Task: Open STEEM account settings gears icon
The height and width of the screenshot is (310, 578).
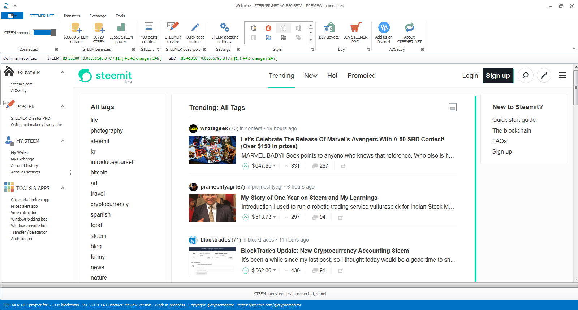Action: point(224,27)
